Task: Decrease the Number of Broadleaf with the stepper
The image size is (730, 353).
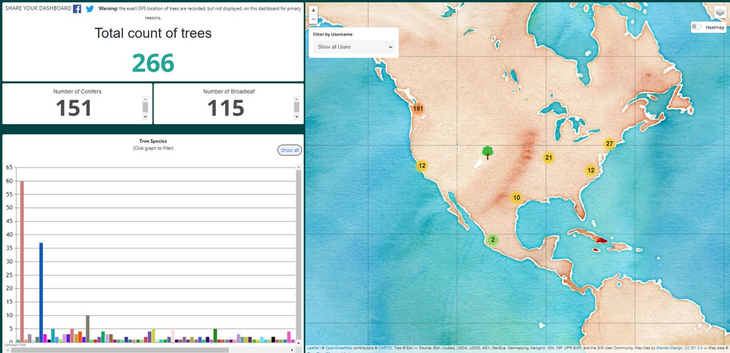Action: [x=296, y=116]
